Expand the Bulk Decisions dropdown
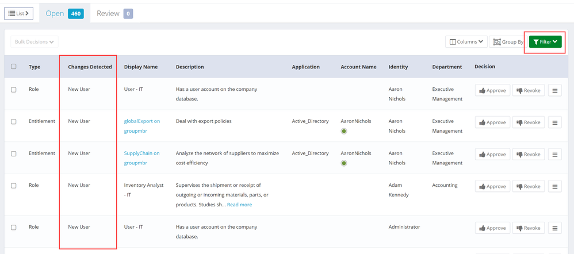This screenshot has width=574, height=254. pyautogui.click(x=35, y=42)
